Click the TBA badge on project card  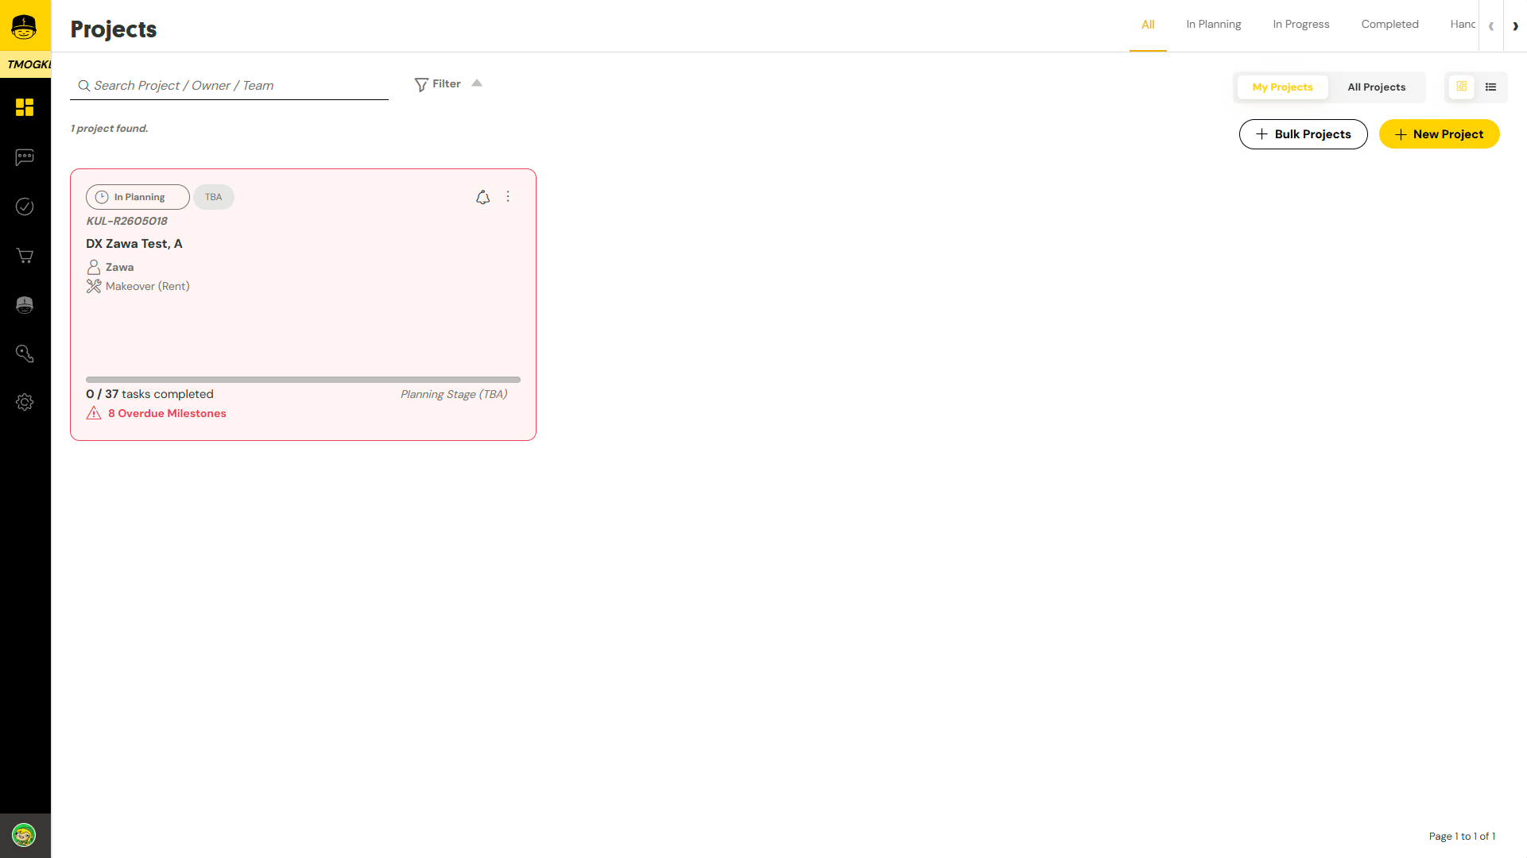(213, 197)
